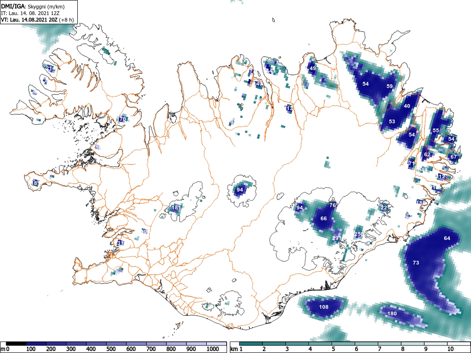
Task: Click the dark teal swatch between km 1 and 2
Action: pos(251,344)
